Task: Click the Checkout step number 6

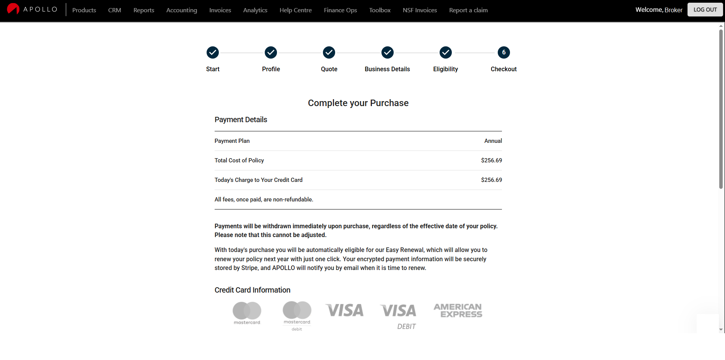Action: click(503, 52)
